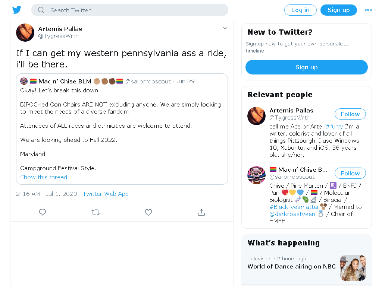Follow Mac n' Chise in Relevant people
The height and width of the screenshot is (286, 382).
pos(350,173)
